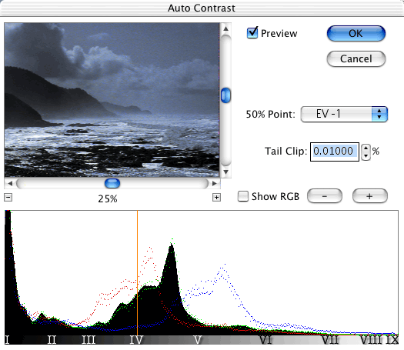Click the preview scroll down arrow
Image resolution: width=404 pixels, height=350 pixels.
[226, 172]
